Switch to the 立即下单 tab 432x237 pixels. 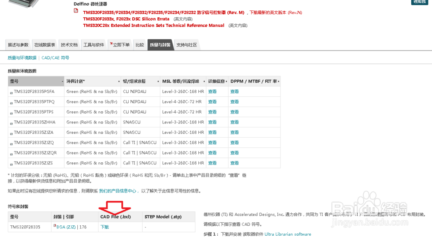[x=120, y=45]
